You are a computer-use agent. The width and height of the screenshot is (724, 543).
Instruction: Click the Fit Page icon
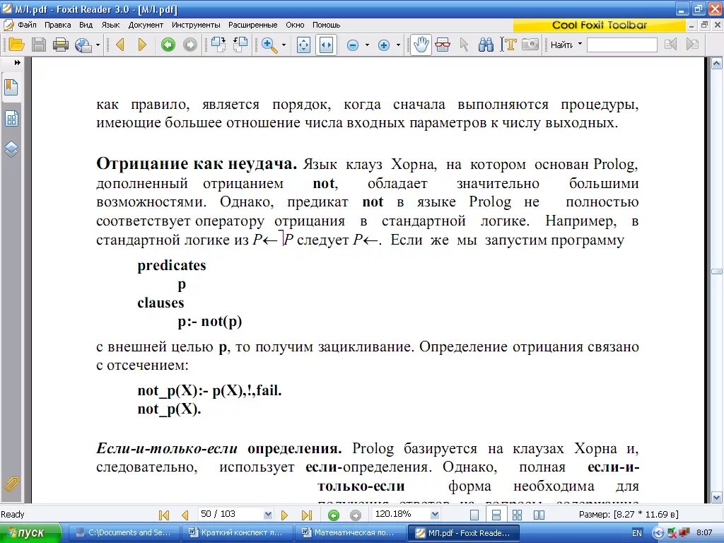[x=303, y=45]
